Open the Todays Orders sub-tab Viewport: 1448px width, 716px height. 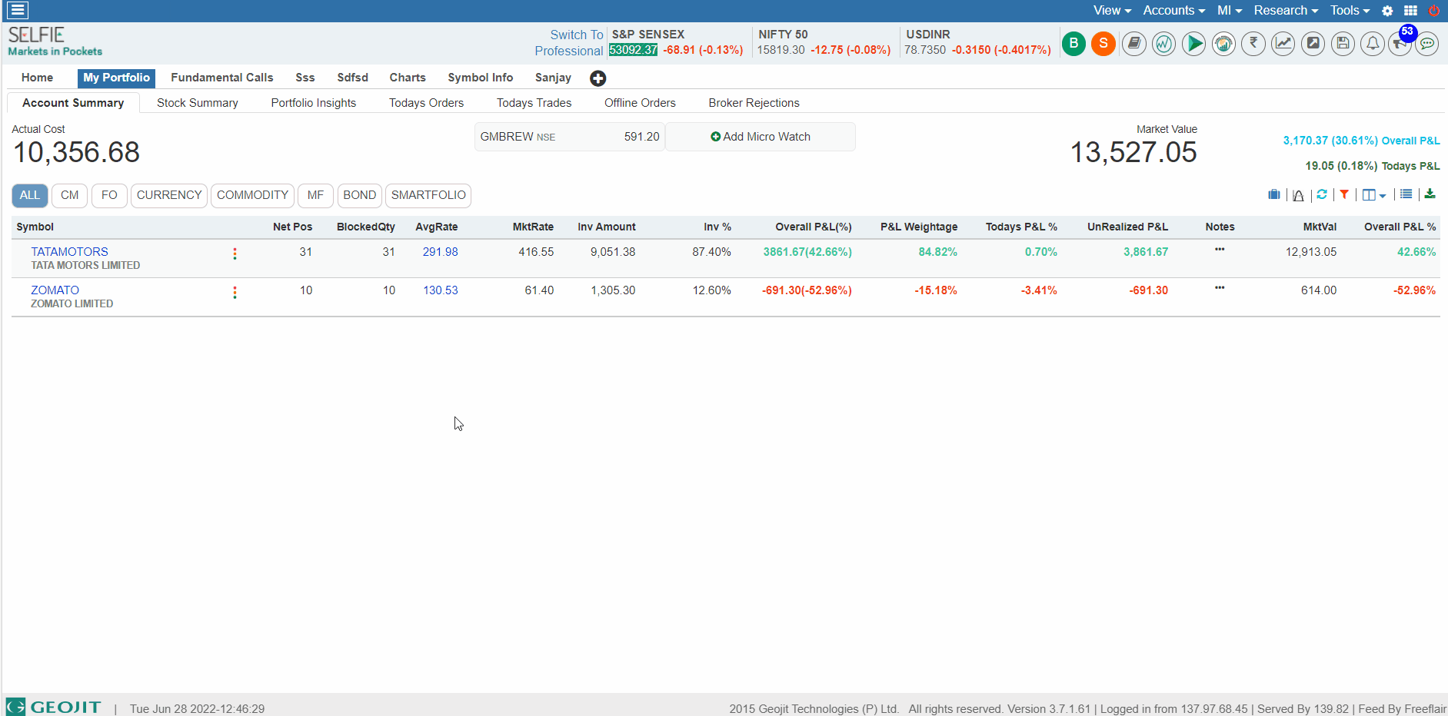(x=427, y=103)
